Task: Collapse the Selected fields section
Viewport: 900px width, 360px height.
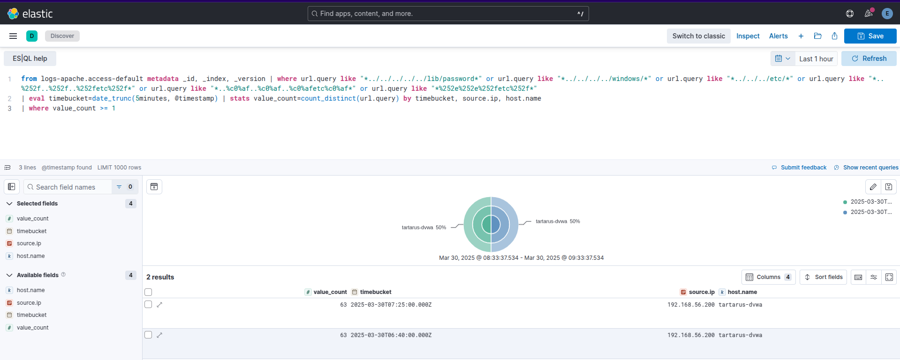Action: (9, 204)
